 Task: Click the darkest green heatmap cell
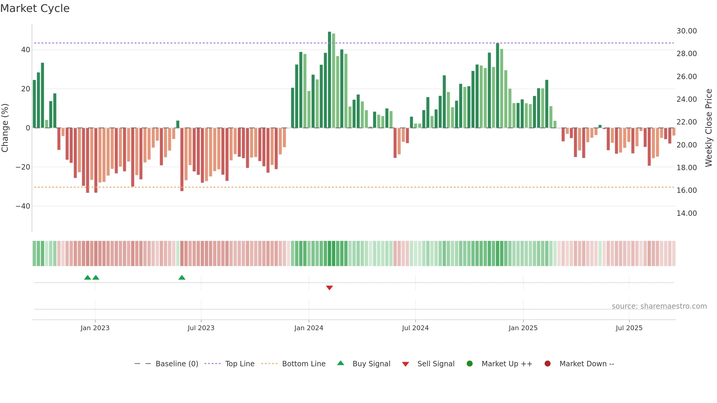click(330, 253)
